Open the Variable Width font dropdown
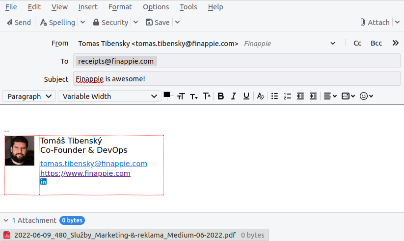This screenshot has width=404, height=241. (109, 96)
